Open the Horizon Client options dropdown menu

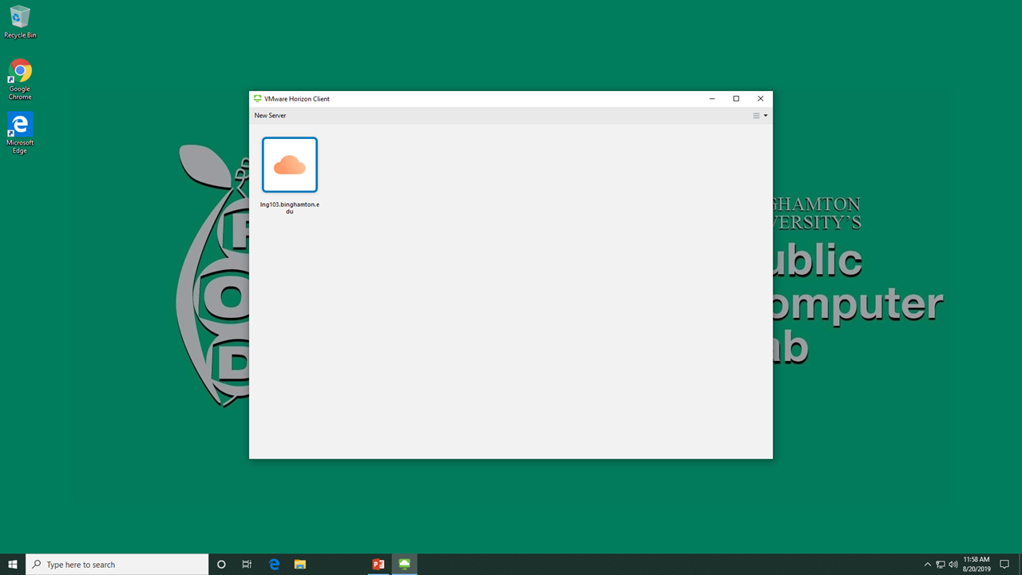[760, 116]
